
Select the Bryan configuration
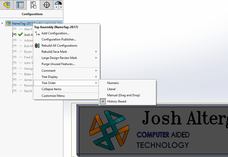[x=28, y=52]
